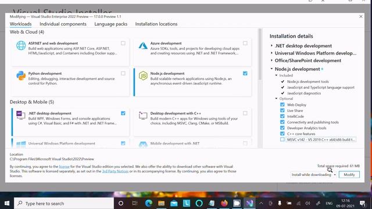Collapse the Included components list
372x209 pixels.
[277, 75]
